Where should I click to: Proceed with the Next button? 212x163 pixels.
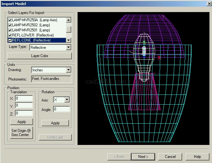coord(143,157)
